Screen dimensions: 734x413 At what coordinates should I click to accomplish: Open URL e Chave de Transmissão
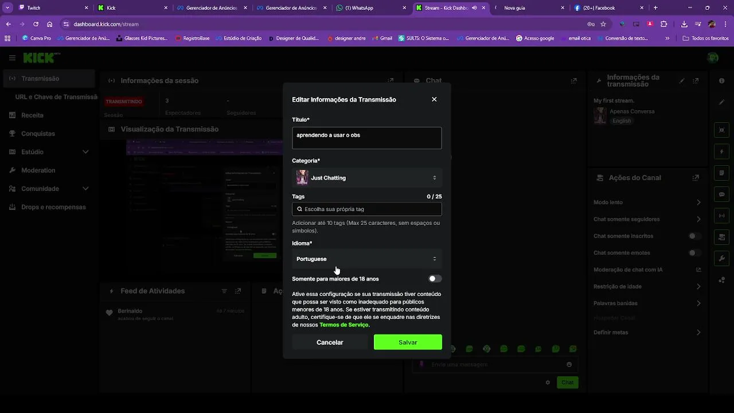[x=55, y=97]
